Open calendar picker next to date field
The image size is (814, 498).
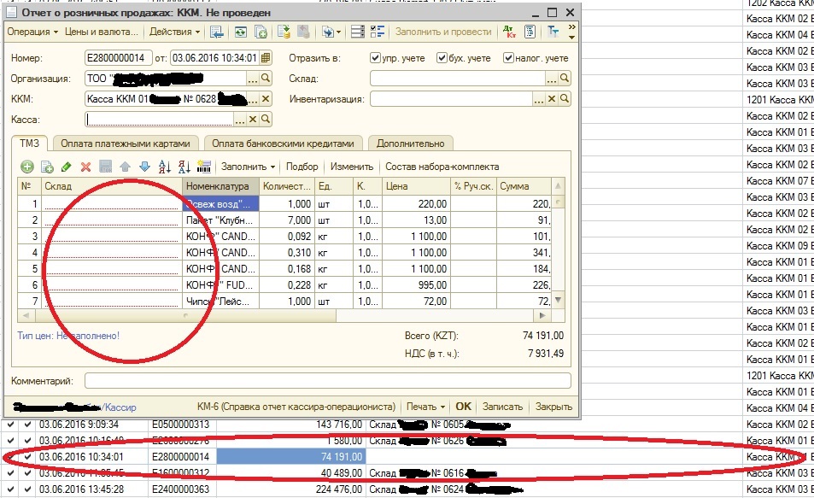pyautogui.click(x=266, y=57)
